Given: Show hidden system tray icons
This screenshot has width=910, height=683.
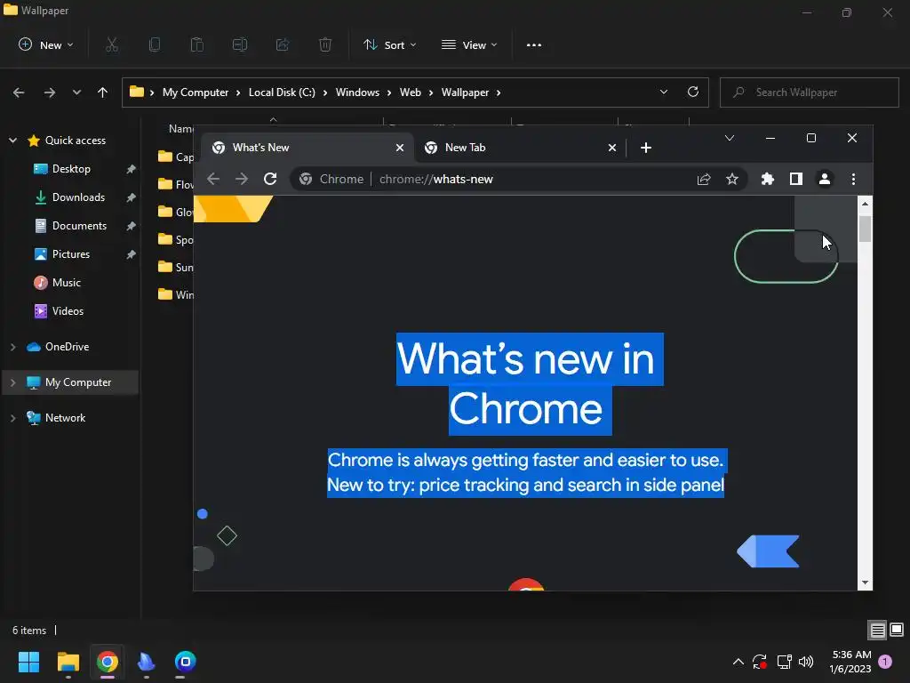Looking at the screenshot, I should click(x=738, y=662).
